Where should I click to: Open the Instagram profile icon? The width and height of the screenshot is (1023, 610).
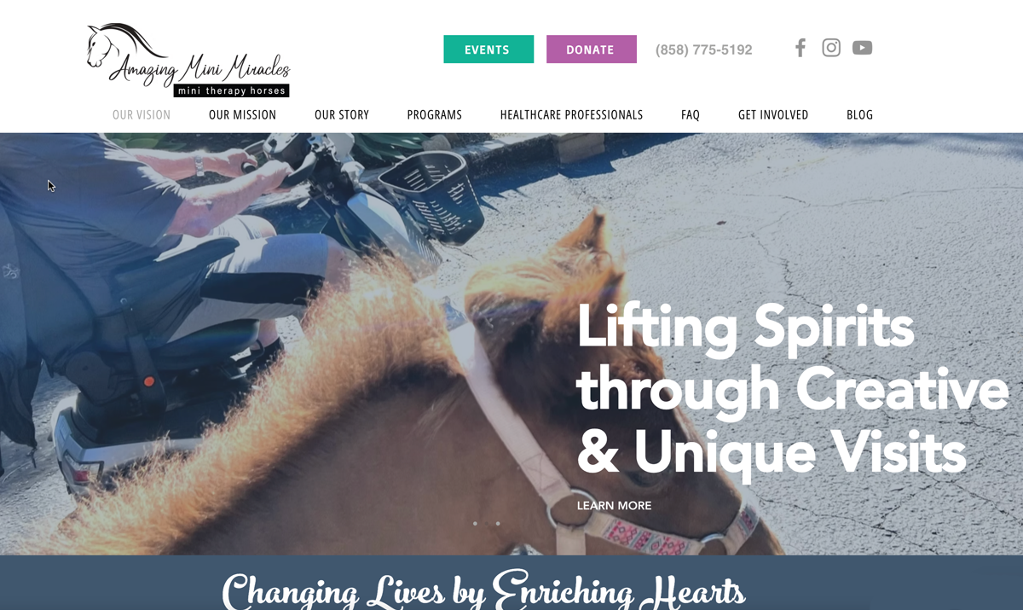coord(831,48)
